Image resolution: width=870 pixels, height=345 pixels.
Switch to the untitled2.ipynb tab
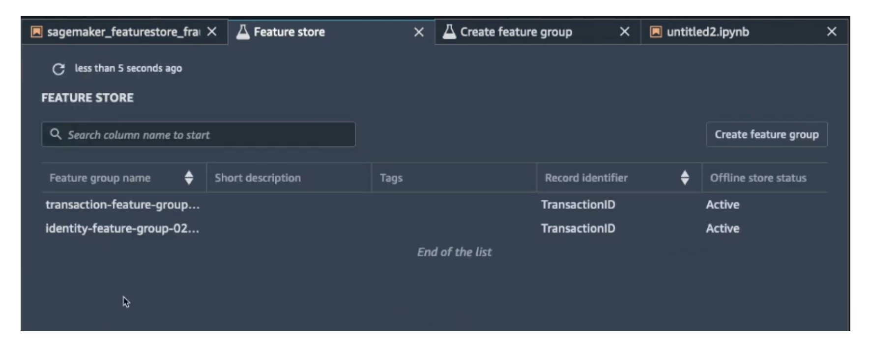(708, 32)
